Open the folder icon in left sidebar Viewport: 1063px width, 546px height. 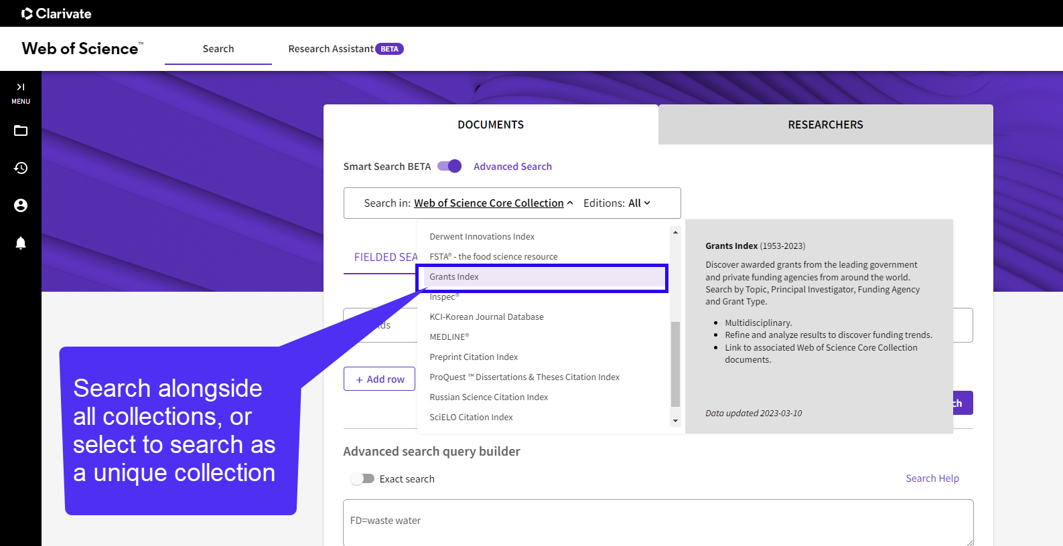[21, 130]
